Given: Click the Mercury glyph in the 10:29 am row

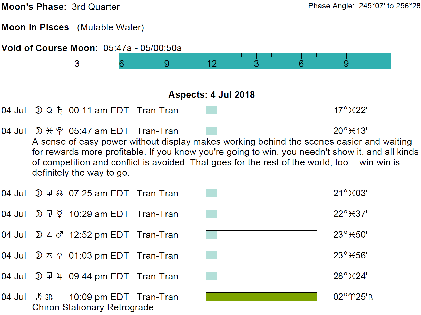Looking at the screenshot, I should click(60, 214).
